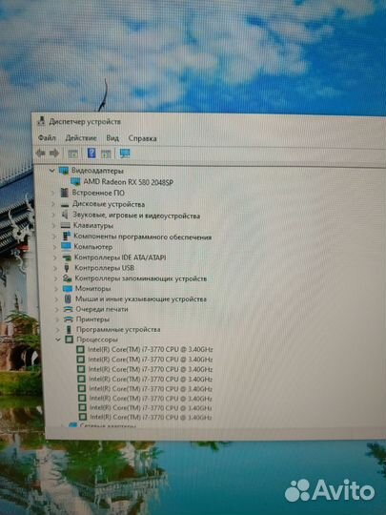Expand the Компьютер category
Viewport: 386px width, 515px height.
(x=54, y=247)
